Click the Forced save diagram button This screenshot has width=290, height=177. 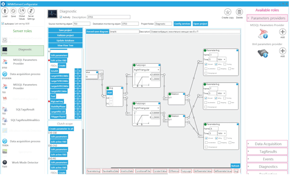click(x=97, y=32)
